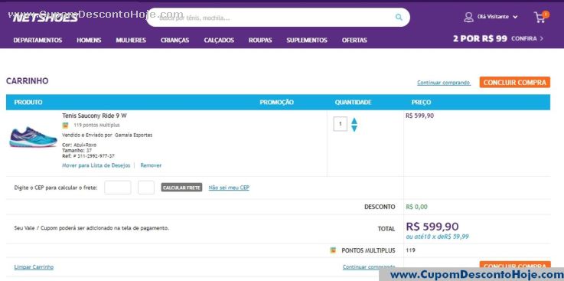
Task: Click top Continuar comprando link
Action: (x=444, y=83)
